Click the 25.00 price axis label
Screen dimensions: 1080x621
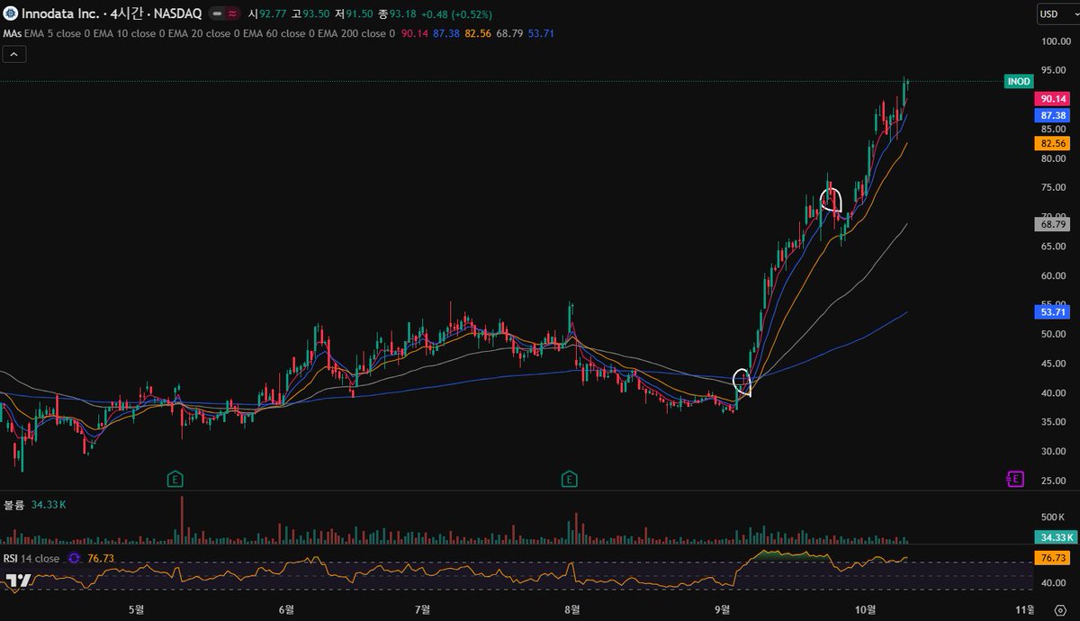tap(1054, 481)
